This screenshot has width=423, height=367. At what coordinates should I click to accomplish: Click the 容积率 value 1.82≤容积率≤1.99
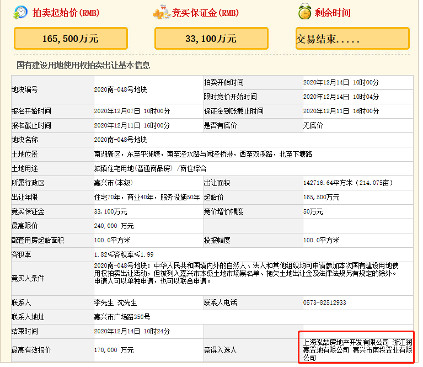123,254
